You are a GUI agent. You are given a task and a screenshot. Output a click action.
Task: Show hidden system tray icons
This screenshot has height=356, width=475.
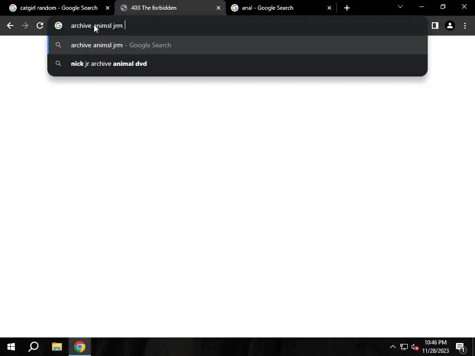click(392, 347)
